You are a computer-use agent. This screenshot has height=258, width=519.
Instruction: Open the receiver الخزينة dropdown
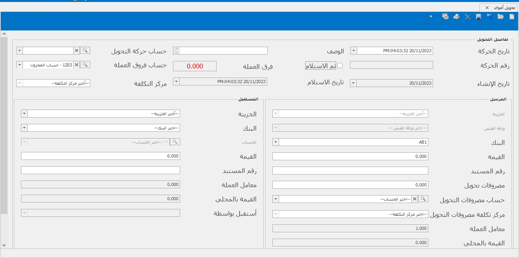(24, 114)
